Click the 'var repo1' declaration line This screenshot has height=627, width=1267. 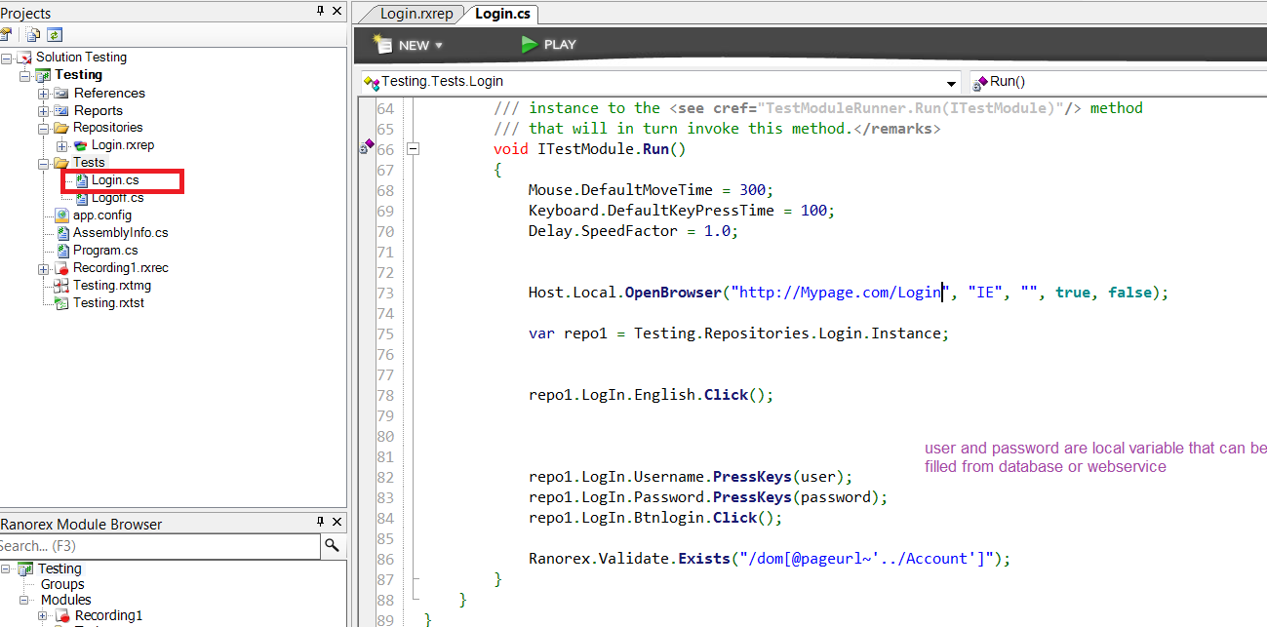(738, 333)
